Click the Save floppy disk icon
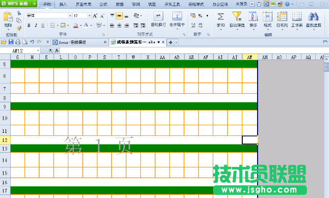This screenshot has width=329, height=198. (x=11, y=42)
